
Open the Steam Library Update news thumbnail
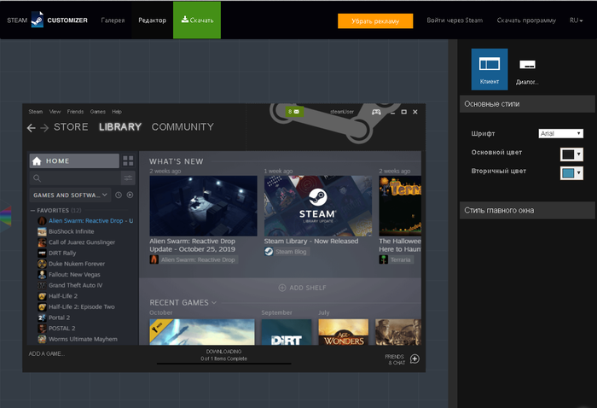[318, 206]
